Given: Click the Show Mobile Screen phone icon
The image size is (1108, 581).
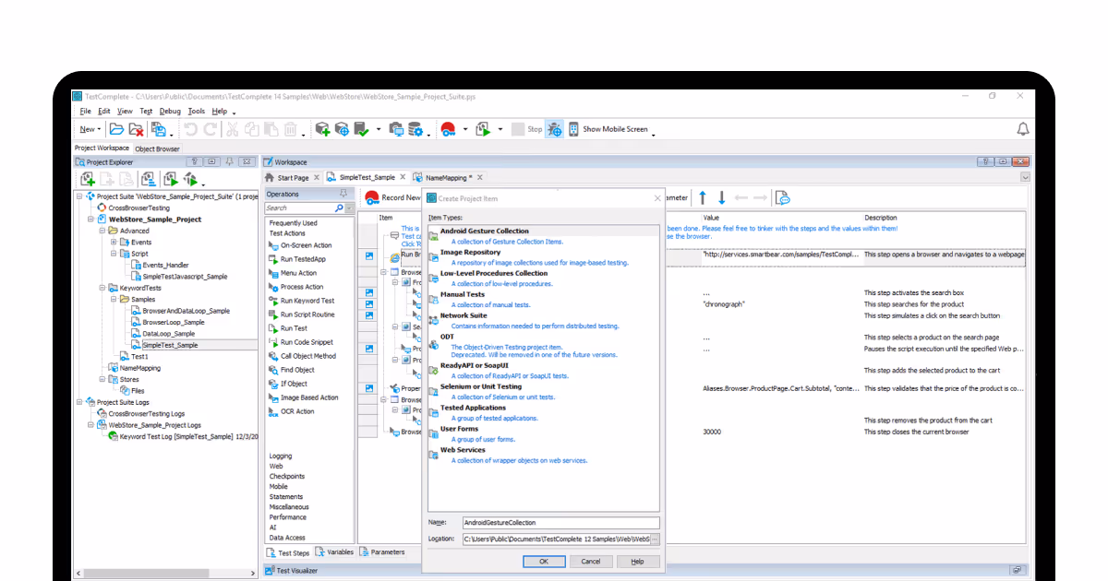Looking at the screenshot, I should tap(573, 129).
